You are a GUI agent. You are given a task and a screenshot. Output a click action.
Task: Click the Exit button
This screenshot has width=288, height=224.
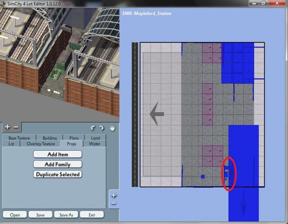tap(92, 215)
